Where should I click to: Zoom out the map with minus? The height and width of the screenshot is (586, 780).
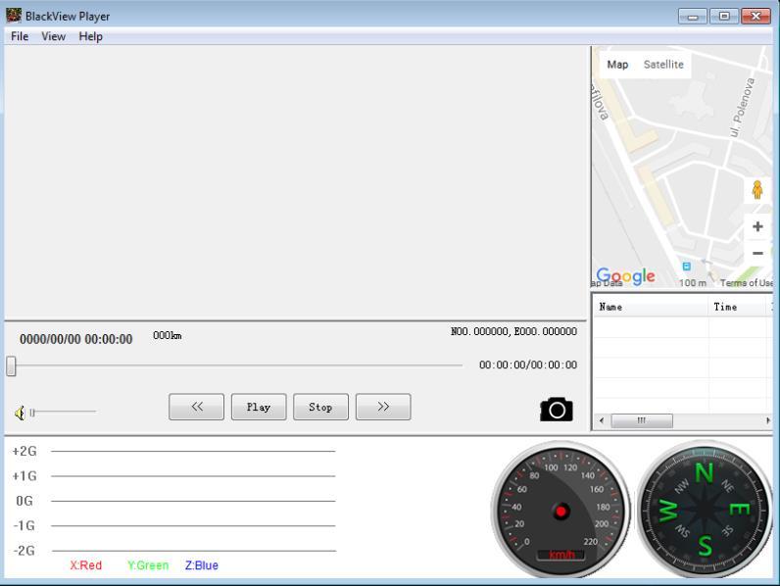[757, 253]
